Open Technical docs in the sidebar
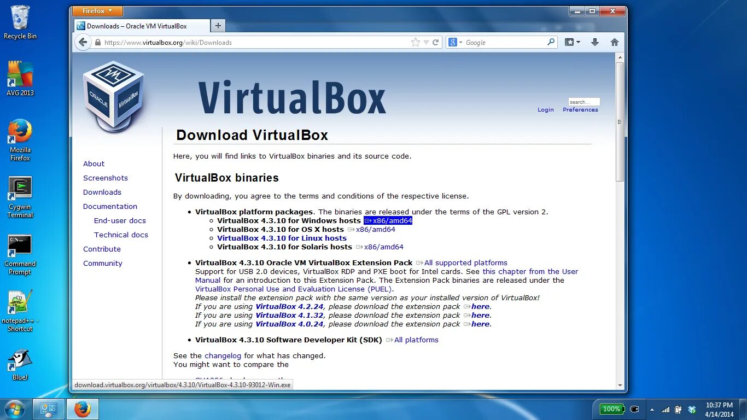Image resolution: width=747 pixels, height=420 pixels. (121, 235)
